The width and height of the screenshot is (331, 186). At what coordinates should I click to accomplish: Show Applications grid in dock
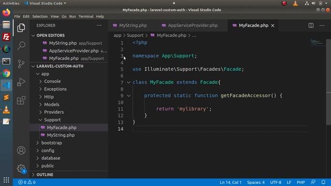(6, 180)
